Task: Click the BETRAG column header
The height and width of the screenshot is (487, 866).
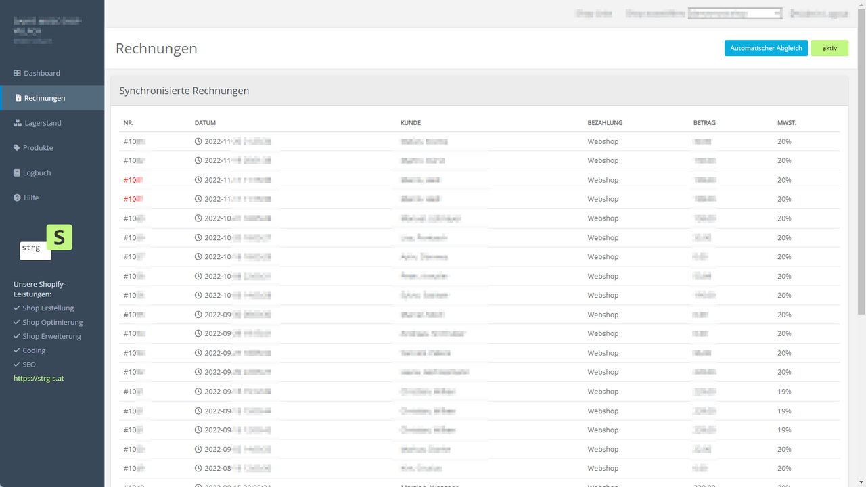Action: [704, 123]
